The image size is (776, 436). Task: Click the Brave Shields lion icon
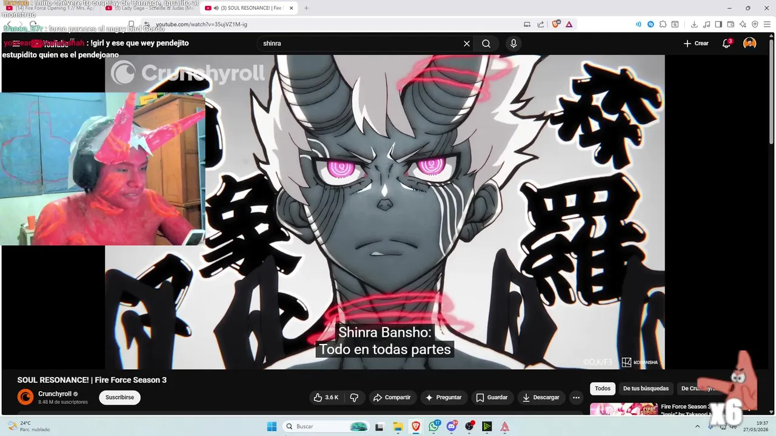pos(556,24)
